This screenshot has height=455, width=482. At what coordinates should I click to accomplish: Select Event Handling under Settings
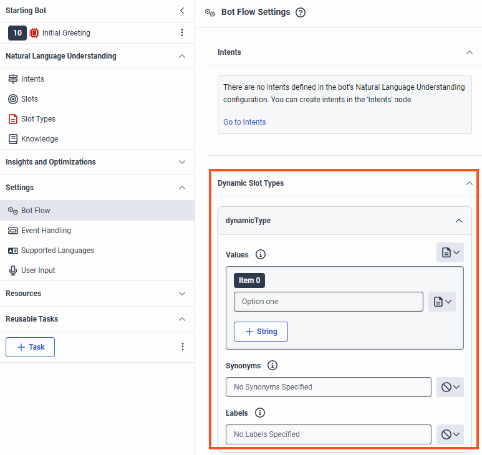click(46, 231)
